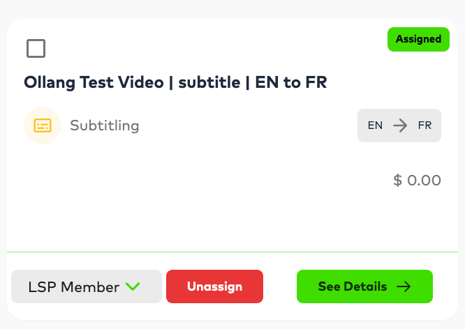The height and width of the screenshot is (329, 465).
Task: Click the EN source language label
Action: coord(375,125)
